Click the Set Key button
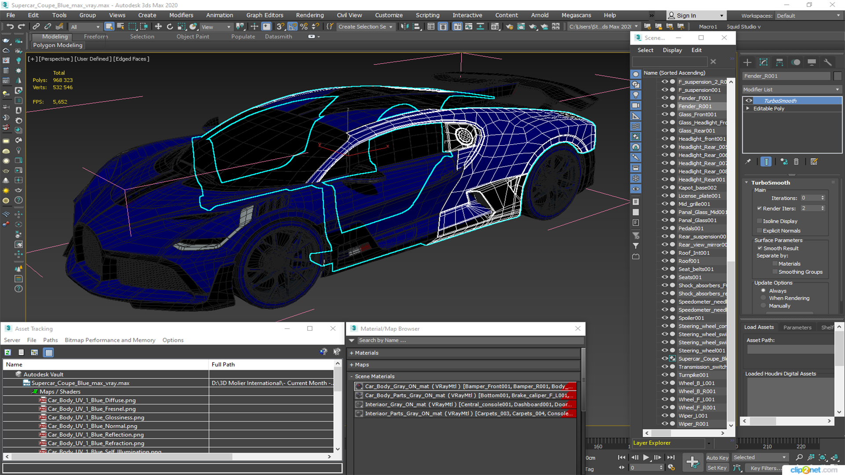This screenshot has width=845, height=475. (x=717, y=468)
